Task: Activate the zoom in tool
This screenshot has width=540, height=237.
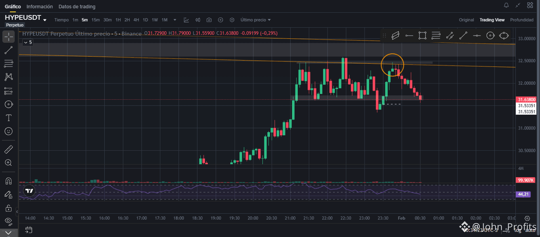Action: pos(9,163)
